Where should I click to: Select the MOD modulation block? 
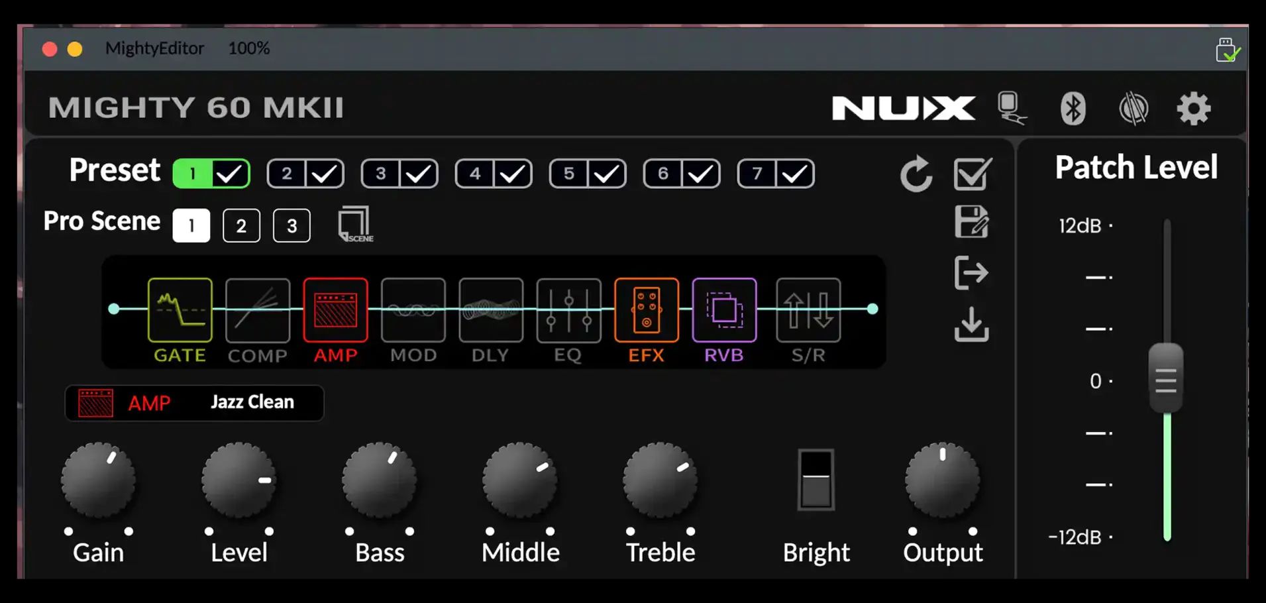pyautogui.click(x=413, y=310)
